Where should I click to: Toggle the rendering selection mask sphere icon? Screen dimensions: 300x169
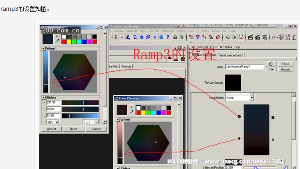coord(161,37)
